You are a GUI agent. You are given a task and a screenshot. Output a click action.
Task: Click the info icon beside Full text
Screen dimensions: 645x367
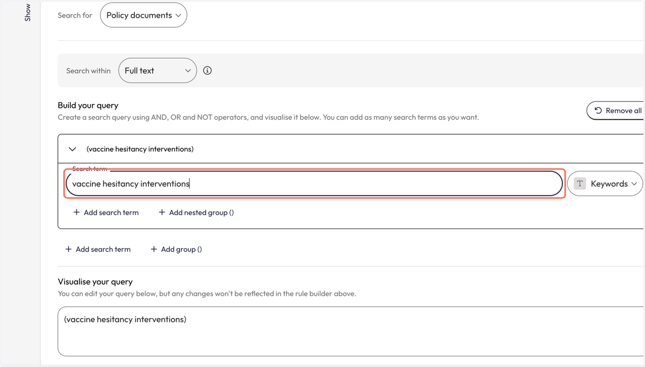(x=207, y=70)
